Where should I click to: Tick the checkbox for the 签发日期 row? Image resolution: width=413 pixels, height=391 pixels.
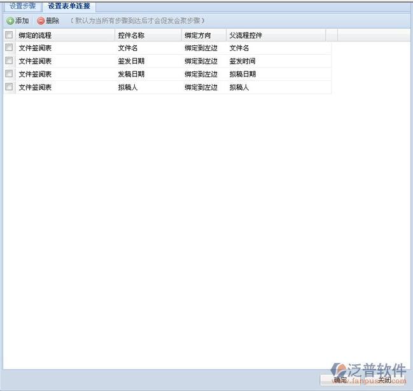coord(9,61)
